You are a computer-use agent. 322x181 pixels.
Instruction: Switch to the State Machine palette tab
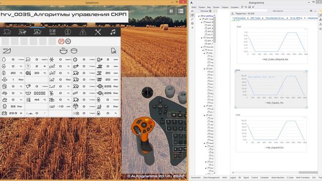(x=278, y=177)
